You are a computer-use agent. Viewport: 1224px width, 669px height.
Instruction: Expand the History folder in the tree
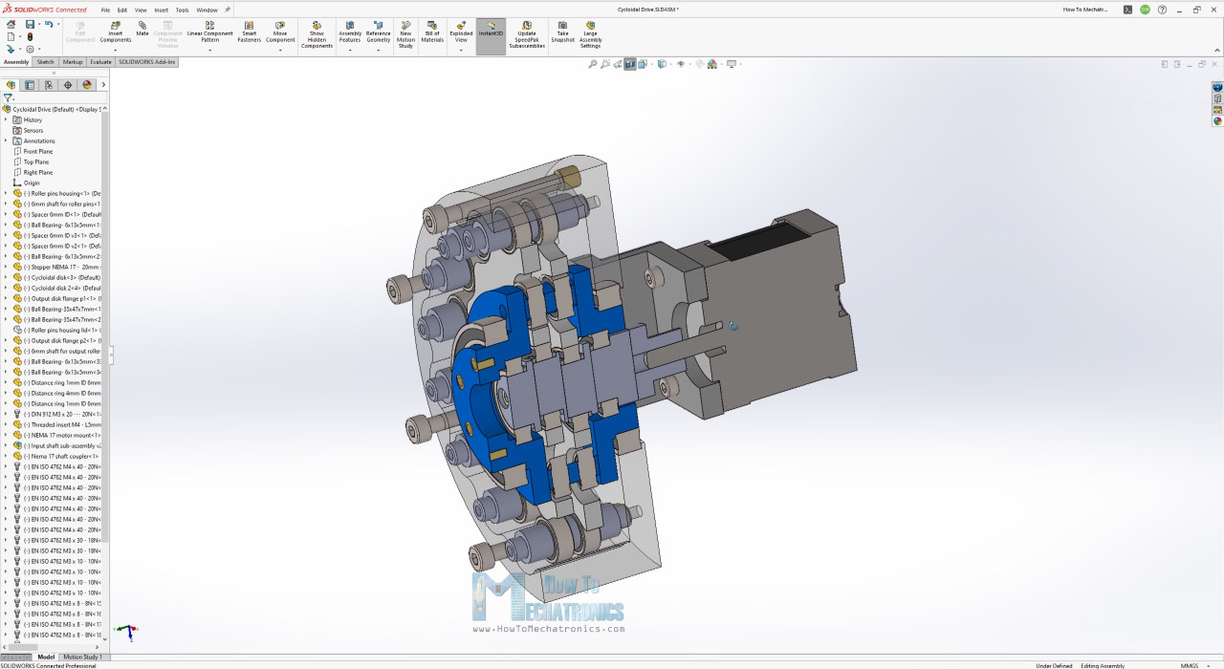6,119
